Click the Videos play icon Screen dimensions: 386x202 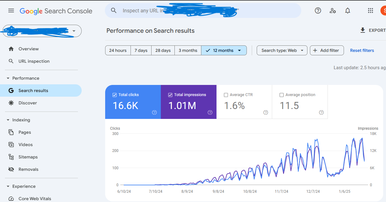(11, 145)
